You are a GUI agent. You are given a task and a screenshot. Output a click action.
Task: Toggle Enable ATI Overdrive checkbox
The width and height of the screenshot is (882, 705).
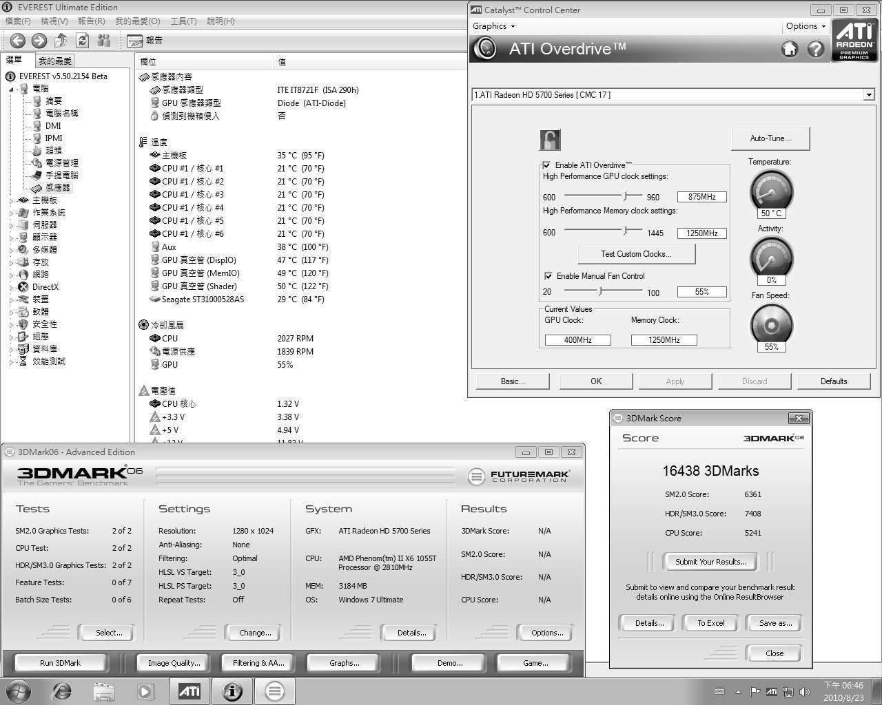point(546,165)
